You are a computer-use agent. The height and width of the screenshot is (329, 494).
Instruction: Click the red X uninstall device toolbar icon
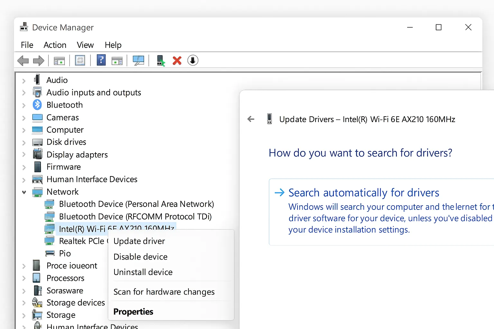(x=177, y=60)
